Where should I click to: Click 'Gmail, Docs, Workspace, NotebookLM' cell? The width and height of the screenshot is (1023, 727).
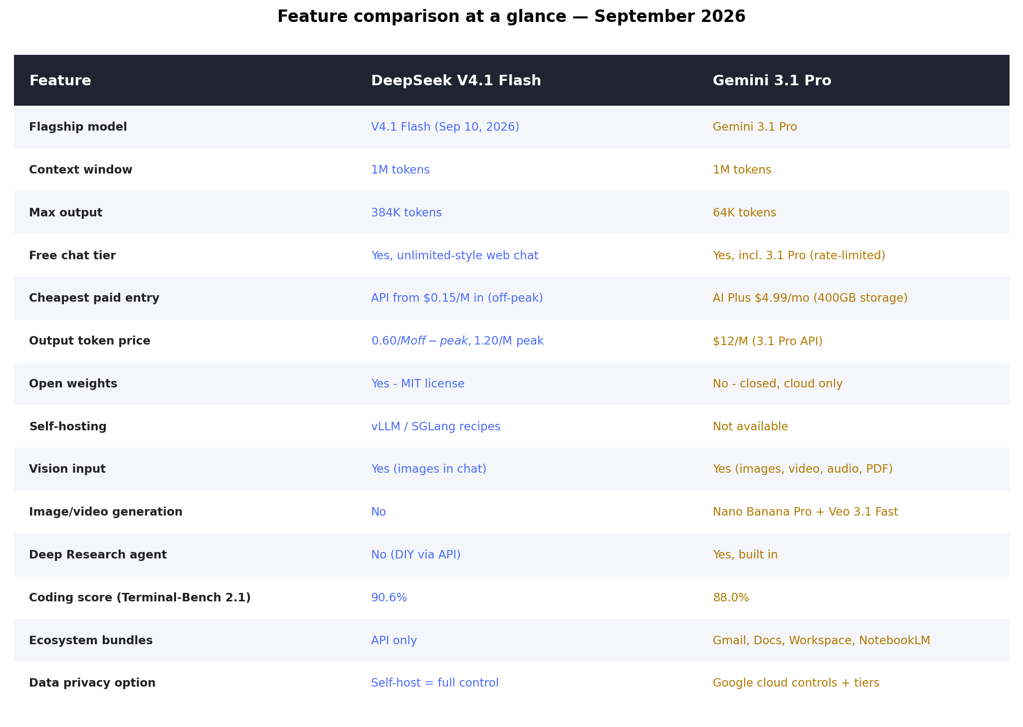(x=821, y=641)
